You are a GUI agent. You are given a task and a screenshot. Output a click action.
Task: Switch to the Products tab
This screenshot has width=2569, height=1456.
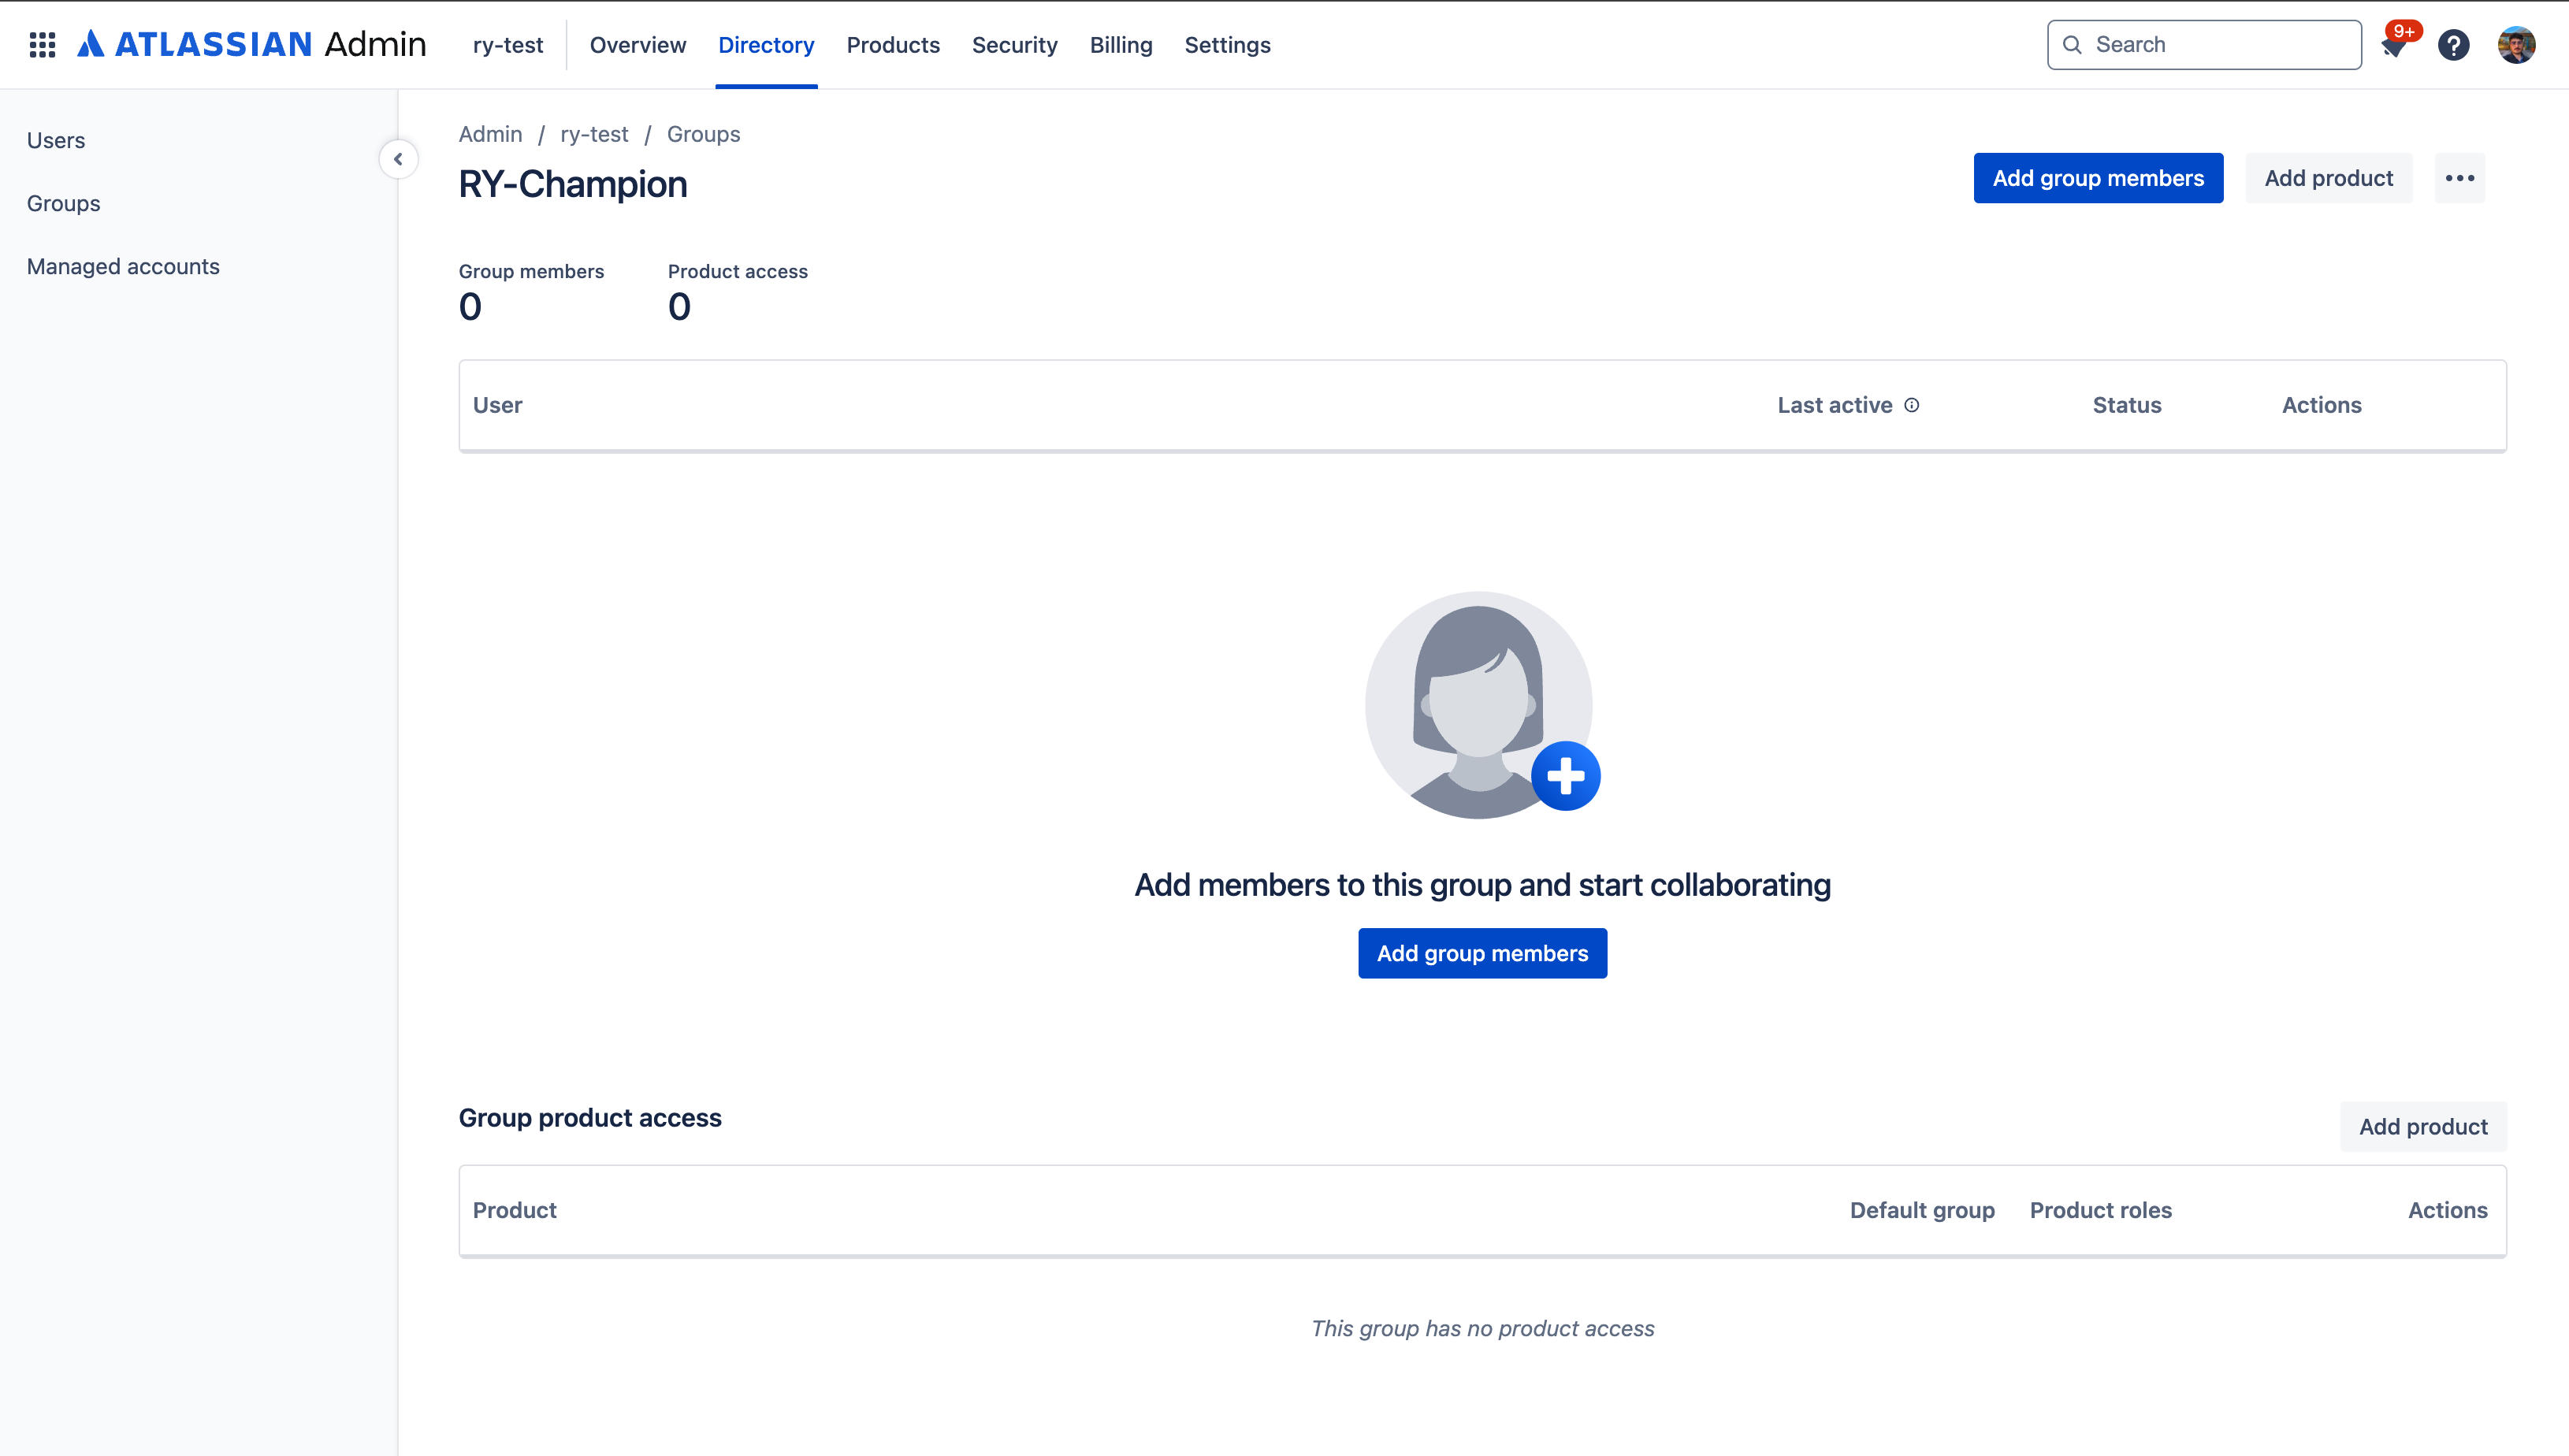coord(892,45)
